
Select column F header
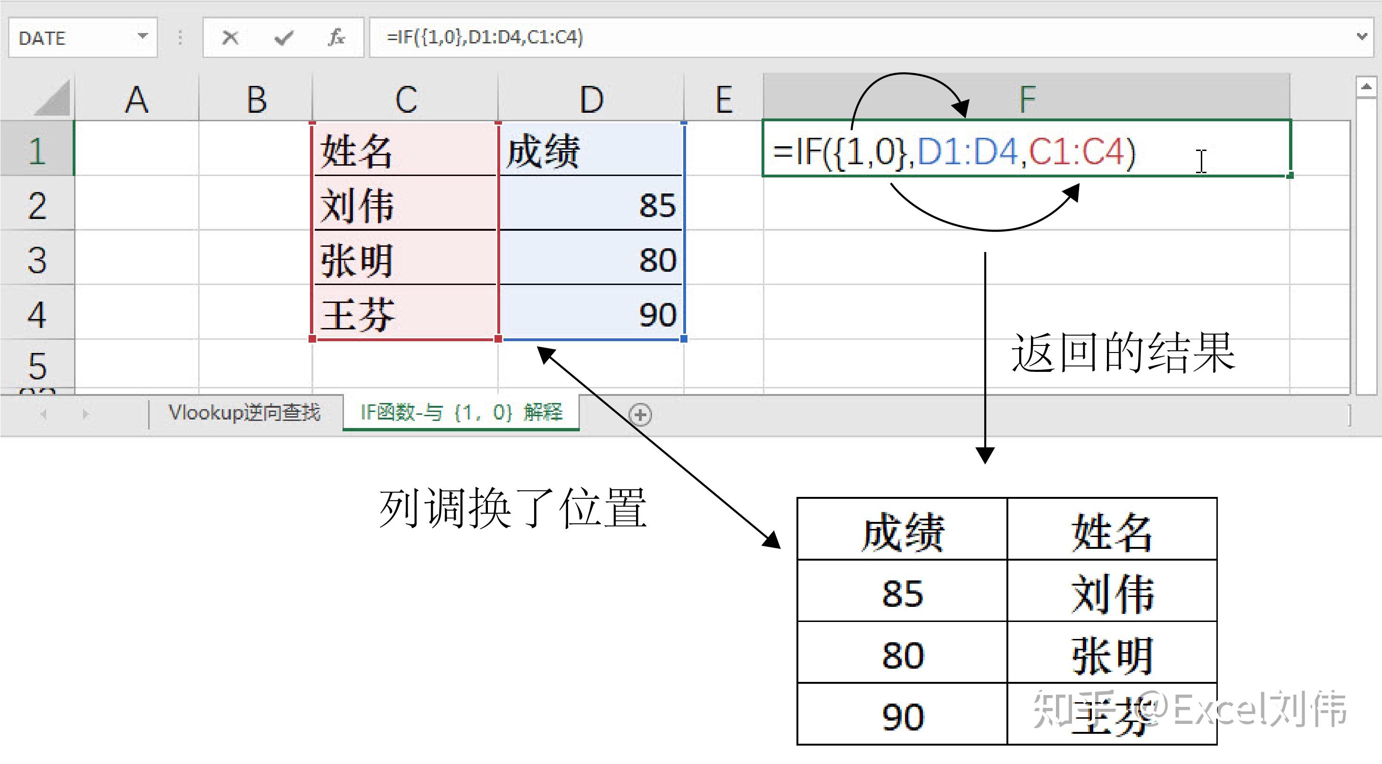1027,98
